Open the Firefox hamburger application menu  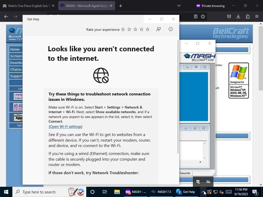click(257, 16)
